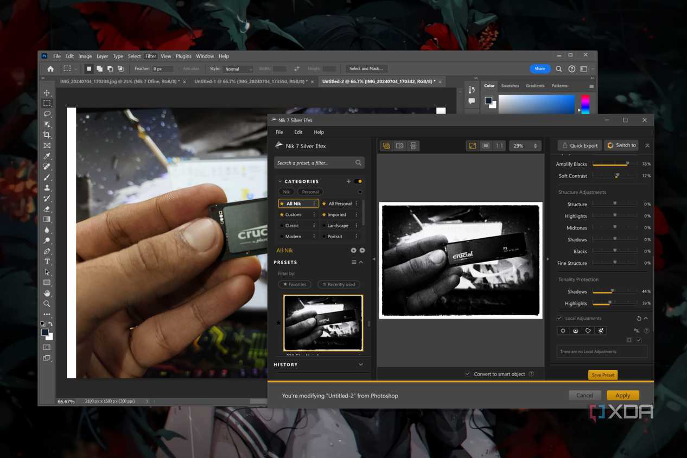687x458 pixels.
Task: Open the Plugins menu in Photoshop
Action: [183, 56]
